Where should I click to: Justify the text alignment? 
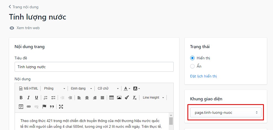point(102,98)
